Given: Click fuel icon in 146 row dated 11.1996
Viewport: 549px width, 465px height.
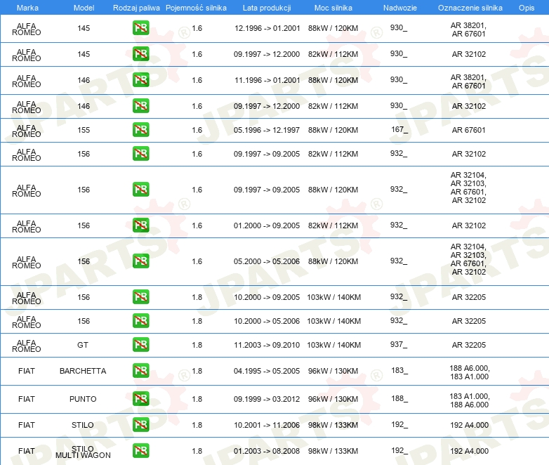Looking at the screenshot, I should point(140,80).
